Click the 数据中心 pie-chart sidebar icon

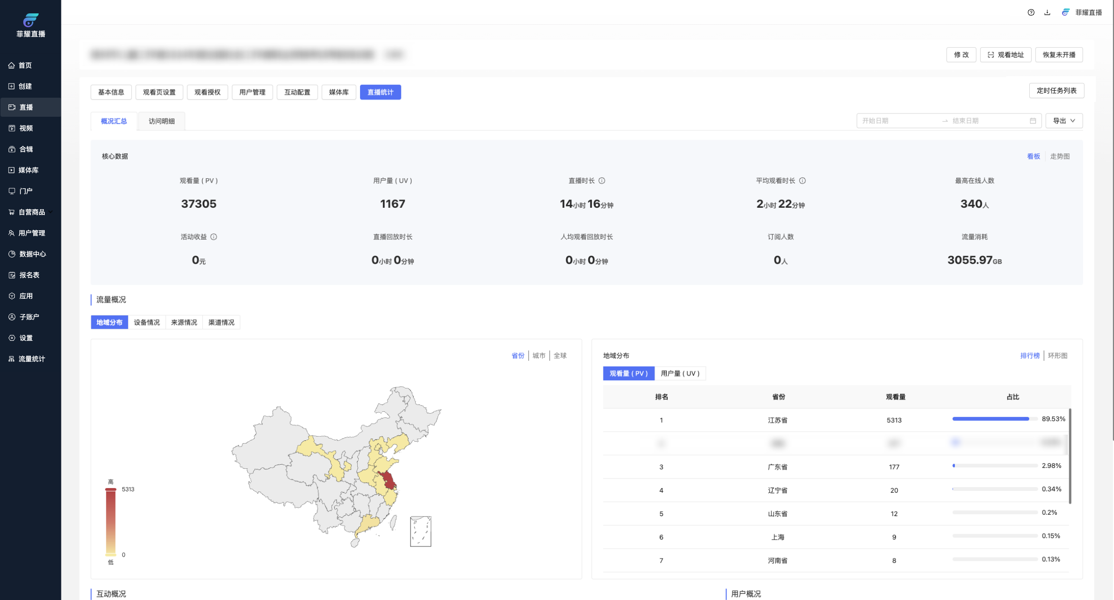pyautogui.click(x=12, y=254)
